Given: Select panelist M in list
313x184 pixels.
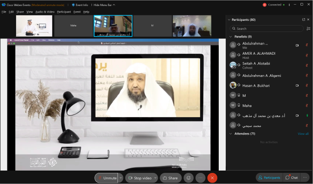Looking at the screenshot, I should pos(269,95).
